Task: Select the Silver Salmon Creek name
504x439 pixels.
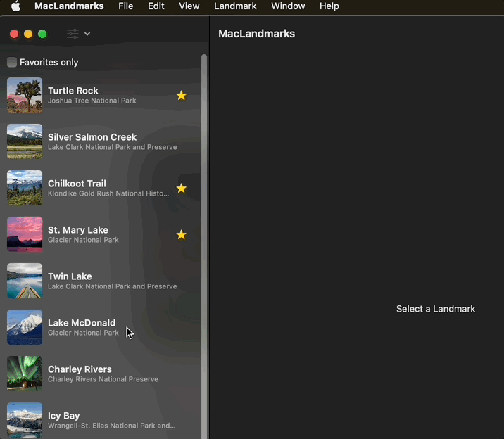Action: click(x=92, y=137)
